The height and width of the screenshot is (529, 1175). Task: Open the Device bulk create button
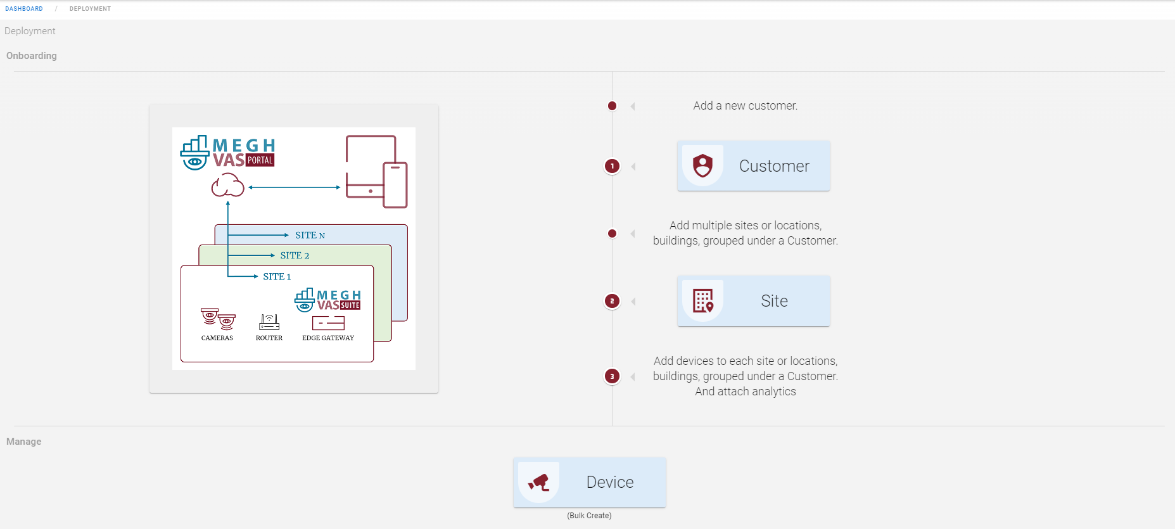click(x=589, y=482)
